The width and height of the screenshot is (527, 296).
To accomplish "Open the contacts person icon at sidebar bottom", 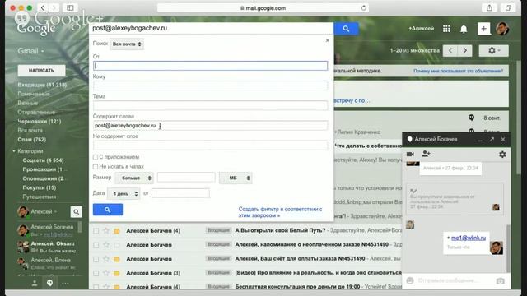I will click(35, 283).
